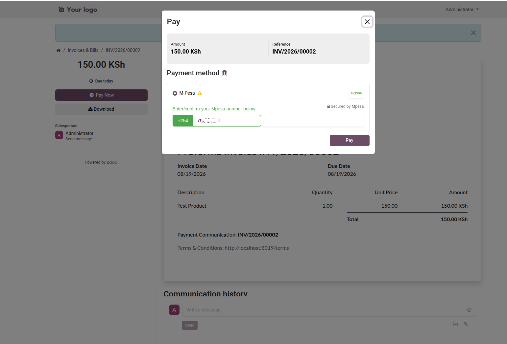Click the Write a message field
The height and width of the screenshot is (344, 507).
click(324, 310)
